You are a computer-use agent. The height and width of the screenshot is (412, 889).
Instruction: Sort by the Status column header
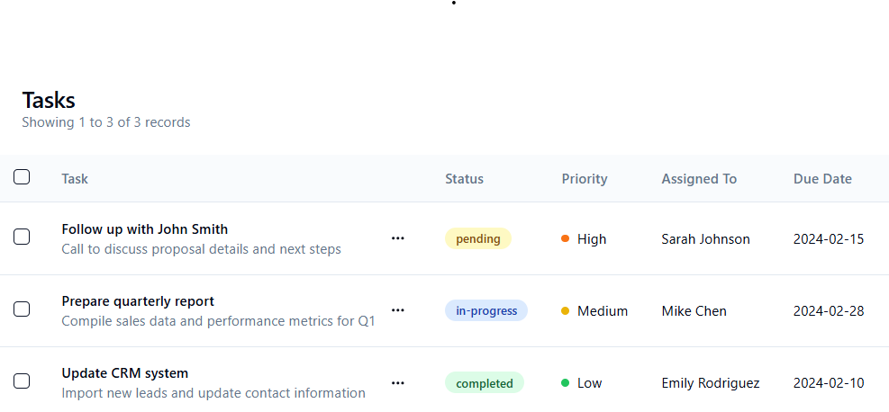point(464,179)
